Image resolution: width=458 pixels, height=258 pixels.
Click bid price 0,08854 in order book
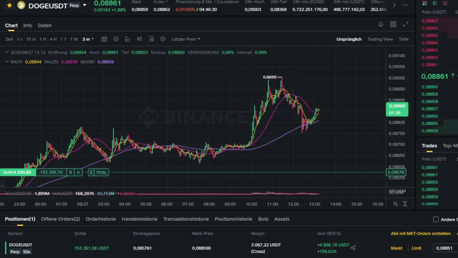click(430, 131)
